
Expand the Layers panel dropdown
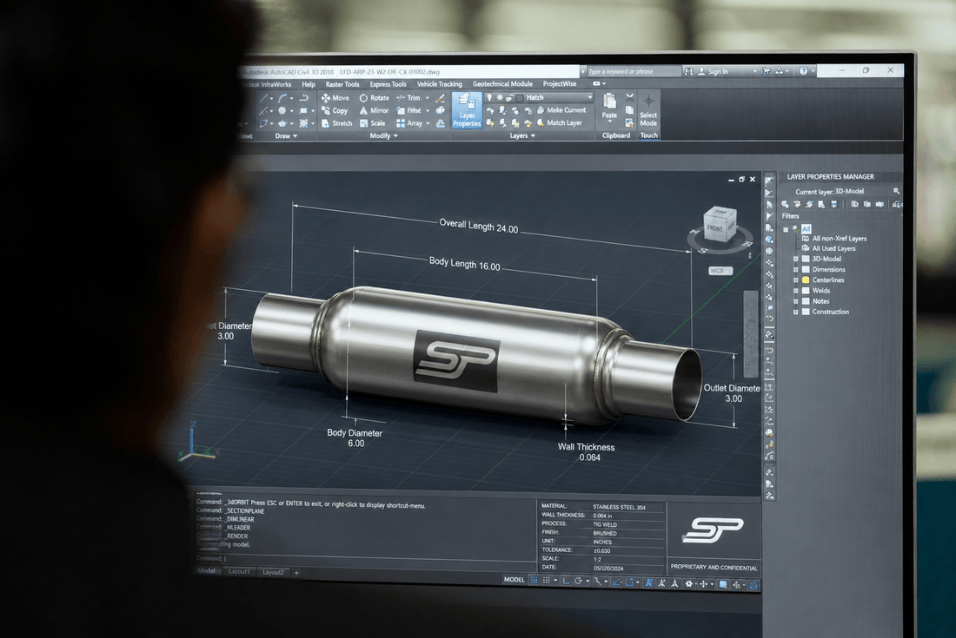533,135
